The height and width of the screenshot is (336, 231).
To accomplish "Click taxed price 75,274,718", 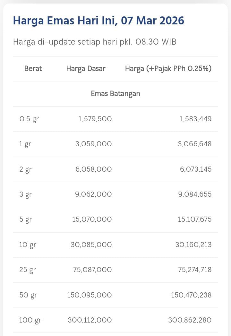I will tap(195, 270).
